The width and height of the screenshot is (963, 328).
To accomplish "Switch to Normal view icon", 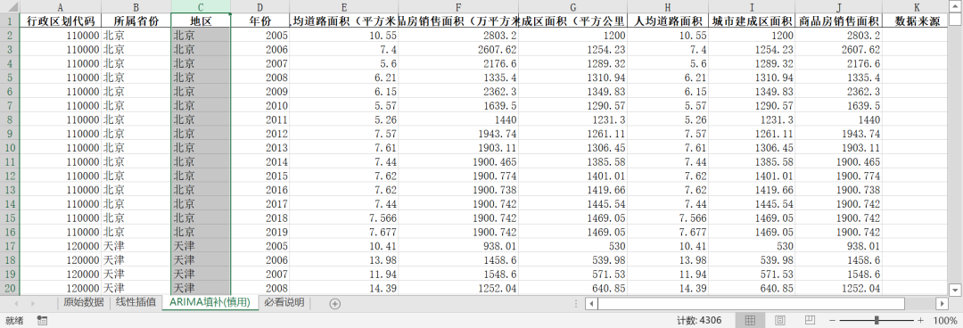I will (750, 321).
